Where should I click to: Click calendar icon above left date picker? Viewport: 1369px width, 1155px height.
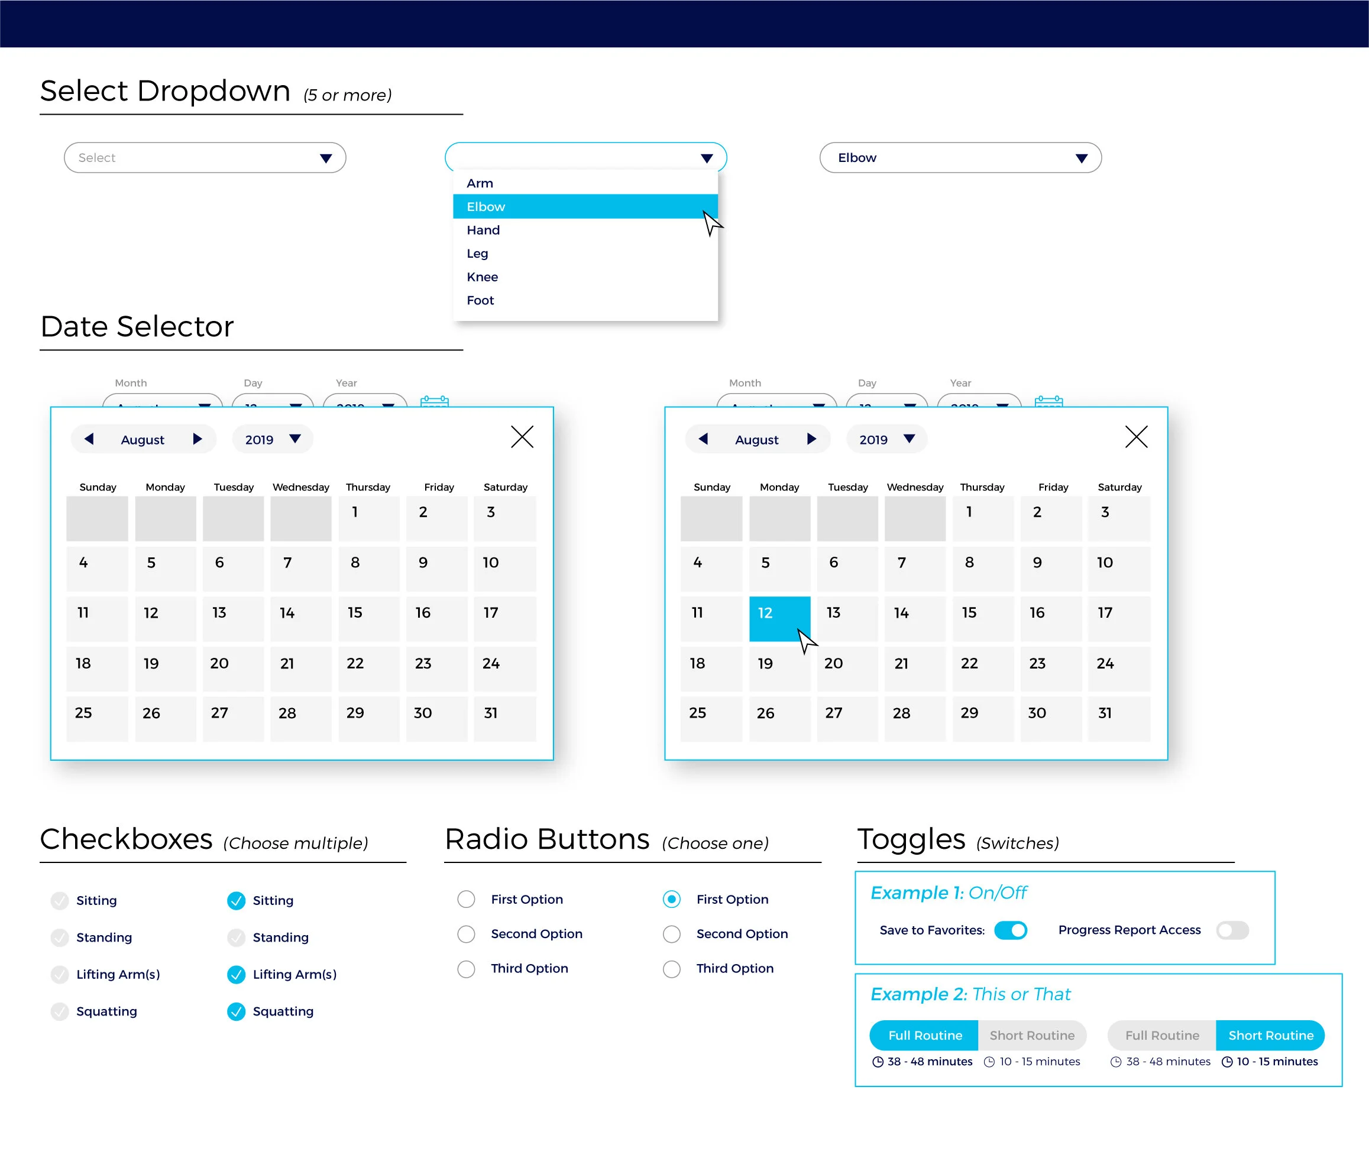click(433, 401)
